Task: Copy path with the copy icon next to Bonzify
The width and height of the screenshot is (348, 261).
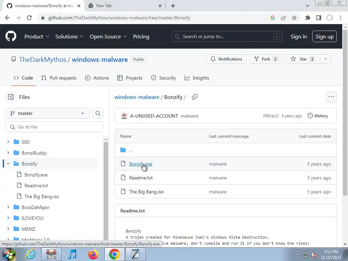Action: (x=195, y=97)
